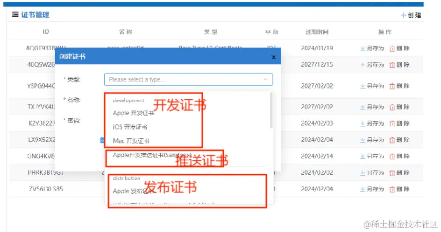This screenshot has height=232, width=441.
Task: Click the trash icon in row ZV56LXLSB5
Action: point(392,190)
